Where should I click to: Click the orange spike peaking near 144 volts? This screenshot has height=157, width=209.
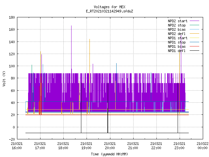89,76
